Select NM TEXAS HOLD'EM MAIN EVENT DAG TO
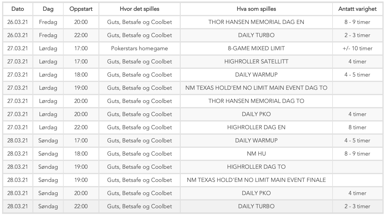Image resolution: width=386 pixels, height=216 pixels. [x=256, y=88]
